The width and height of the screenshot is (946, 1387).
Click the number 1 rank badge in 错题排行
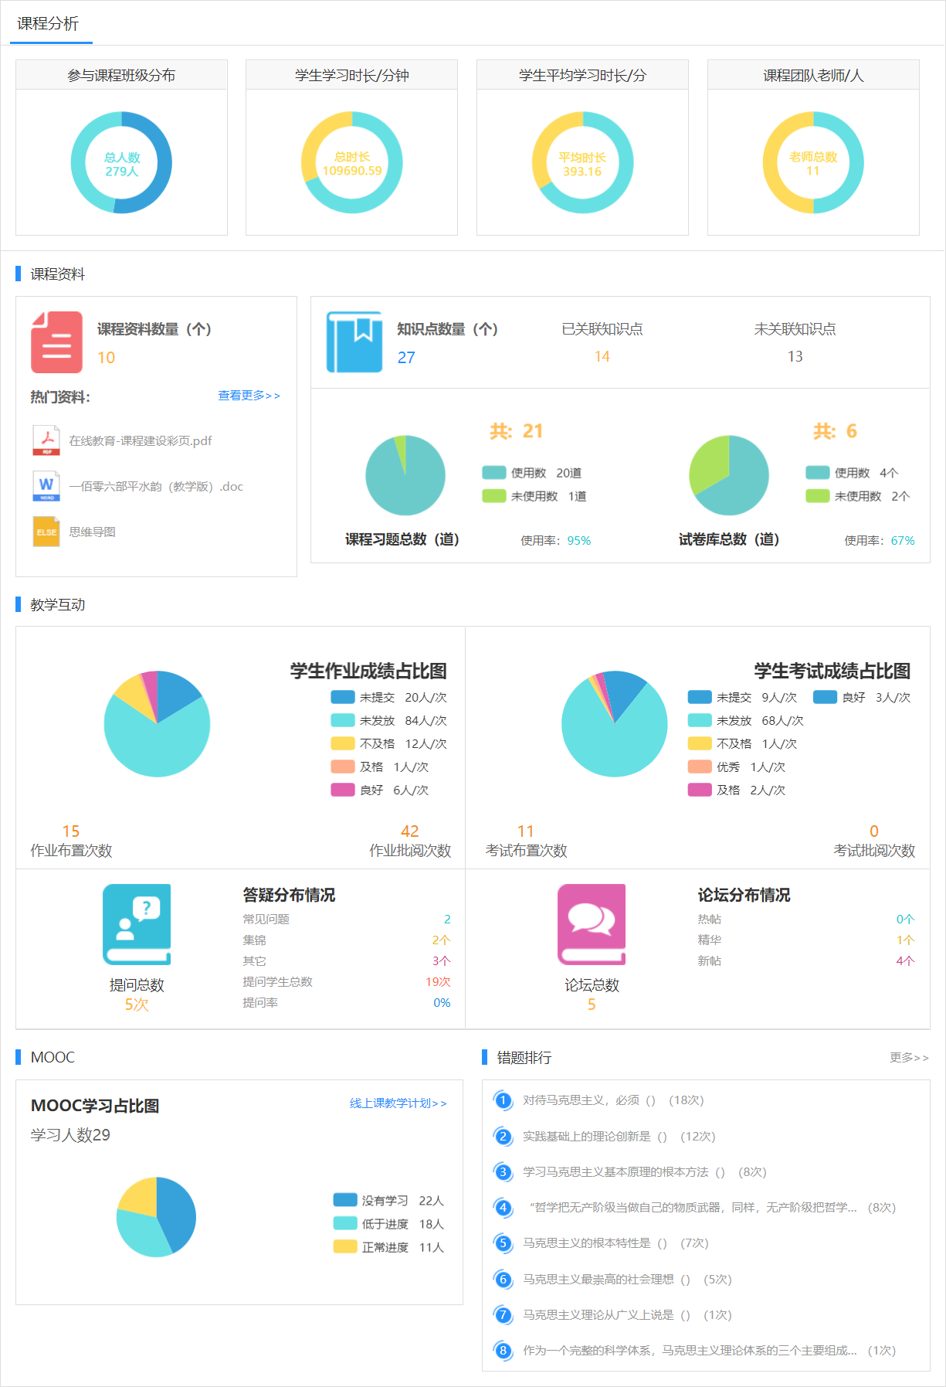503,1100
